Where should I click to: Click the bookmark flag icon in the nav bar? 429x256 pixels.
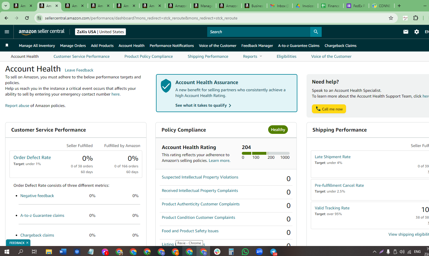point(7,45)
